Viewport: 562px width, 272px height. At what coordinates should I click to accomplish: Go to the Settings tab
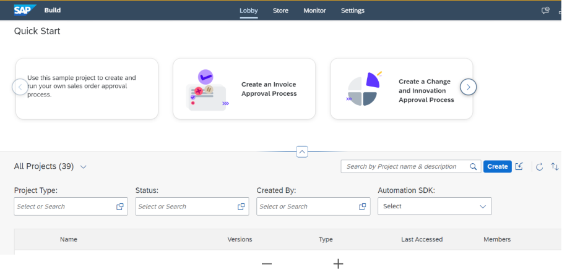(353, 11)
